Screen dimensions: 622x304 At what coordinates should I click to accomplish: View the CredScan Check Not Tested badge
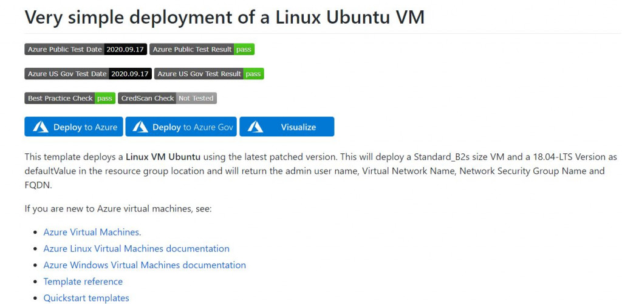(167, 98)
